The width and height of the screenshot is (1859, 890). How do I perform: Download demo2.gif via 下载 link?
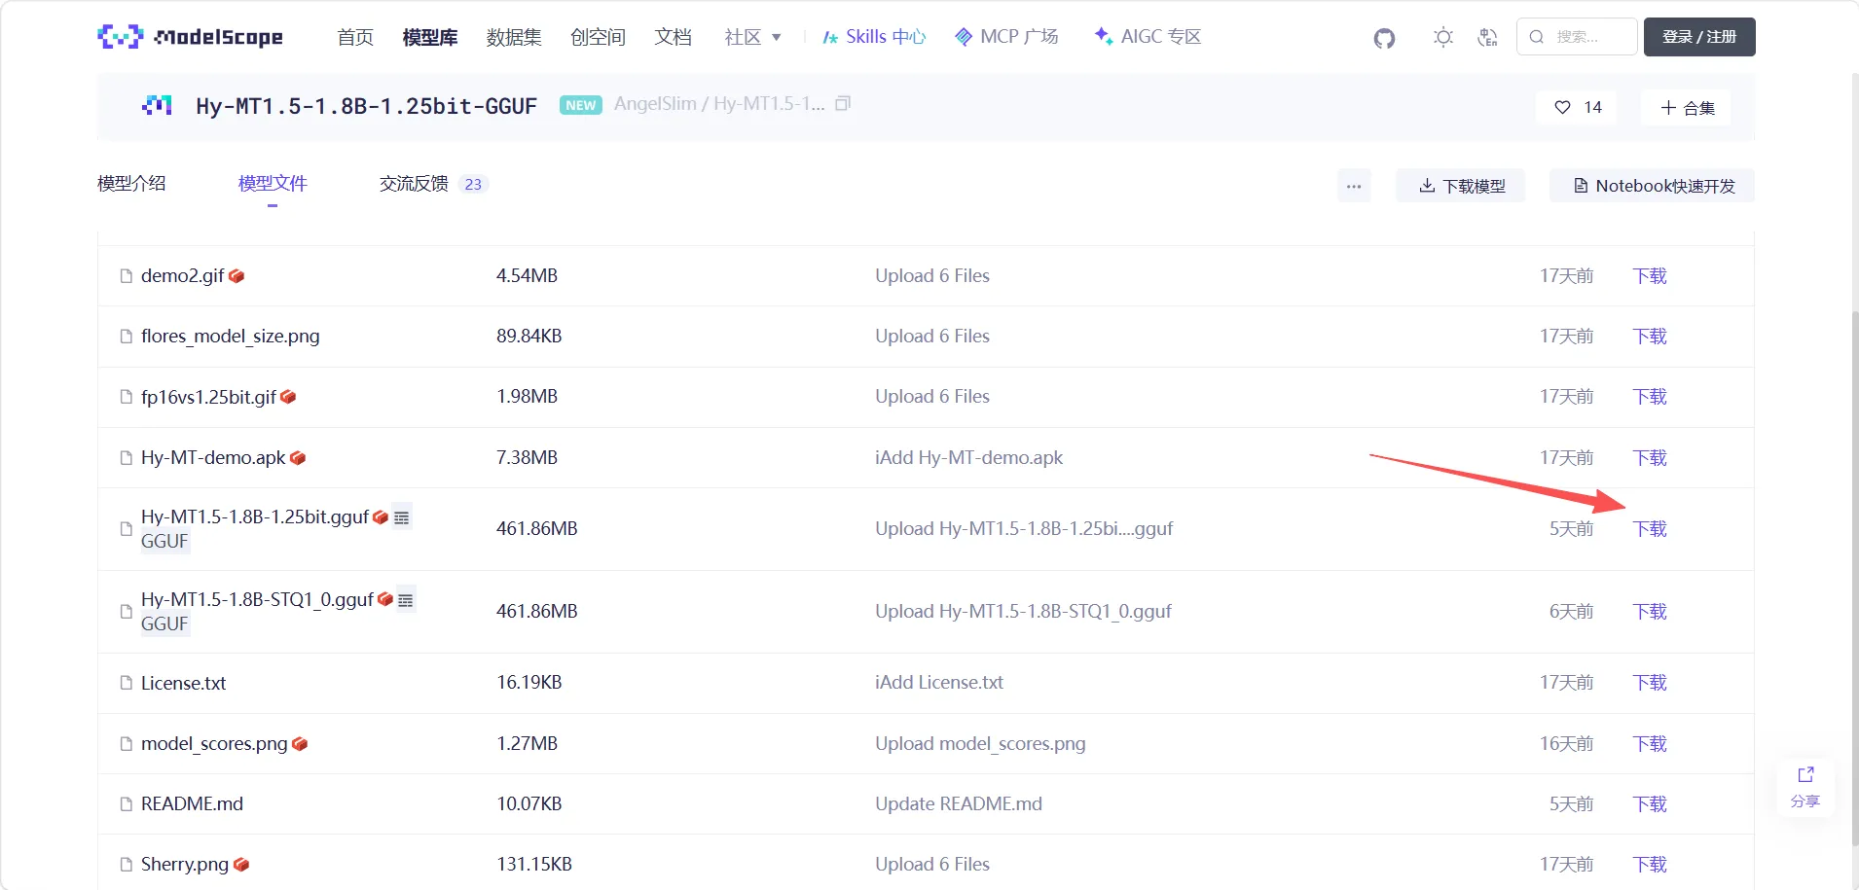tap(1650, 276)
